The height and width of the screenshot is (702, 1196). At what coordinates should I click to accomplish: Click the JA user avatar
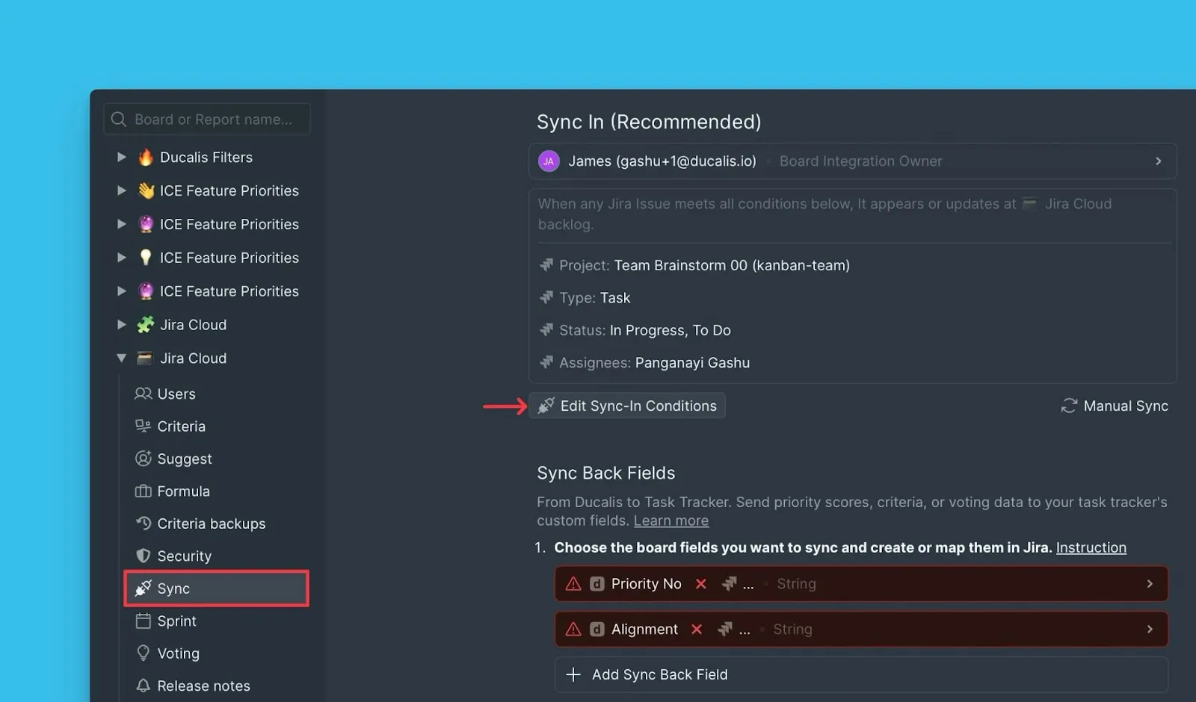[549, 161]
